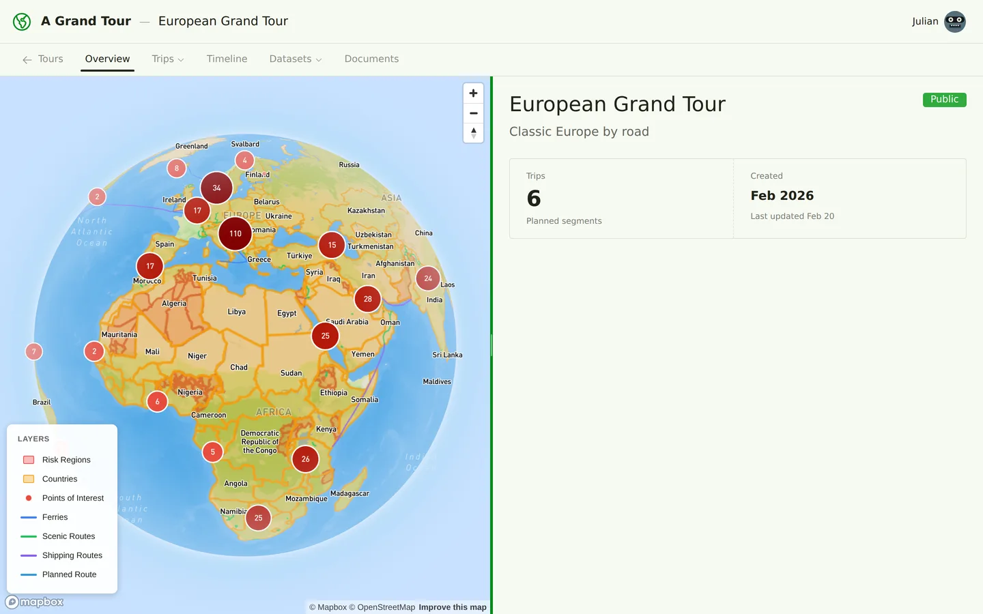Open the A Grand Tour globe logo
This screenshot has width=983, height=614.
coord(21,21)
